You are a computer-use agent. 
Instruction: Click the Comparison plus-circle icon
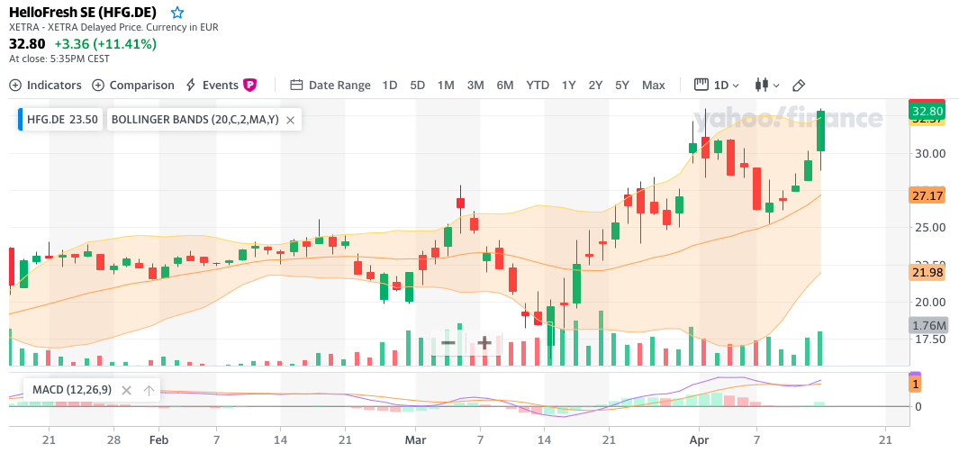(98, 85)
